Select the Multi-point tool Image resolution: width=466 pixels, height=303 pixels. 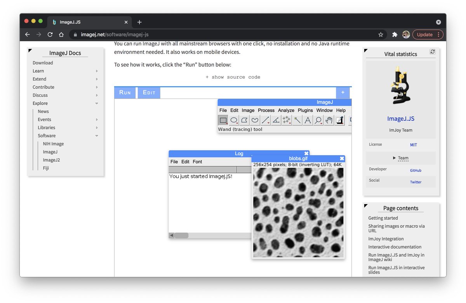[287, 120]
